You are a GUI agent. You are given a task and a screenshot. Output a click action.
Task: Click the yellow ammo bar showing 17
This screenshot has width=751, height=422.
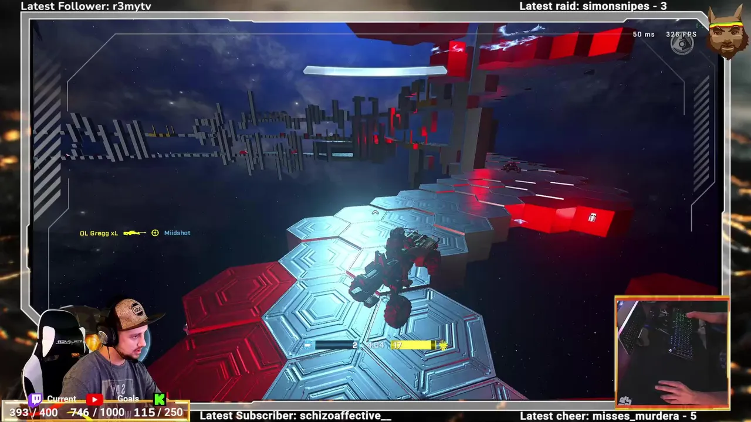[414, 345]
